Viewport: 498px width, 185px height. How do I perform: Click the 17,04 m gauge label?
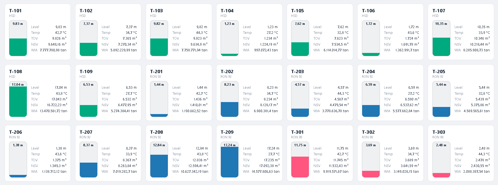pos(18,85)
